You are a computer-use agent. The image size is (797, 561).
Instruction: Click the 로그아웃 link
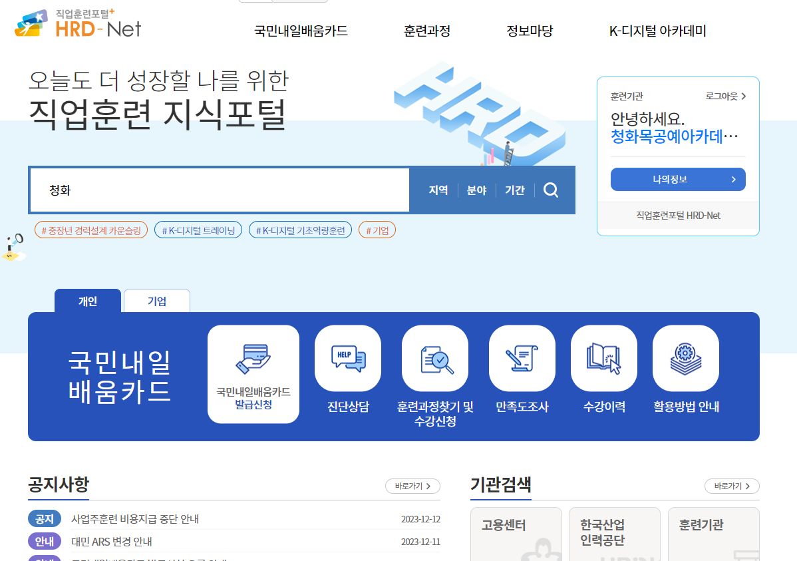click(726, 96)
